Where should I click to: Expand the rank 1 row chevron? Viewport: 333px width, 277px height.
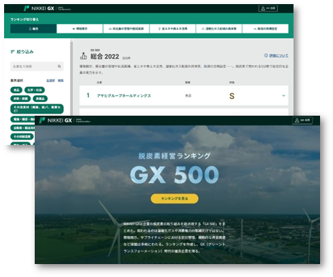[283, 95]
